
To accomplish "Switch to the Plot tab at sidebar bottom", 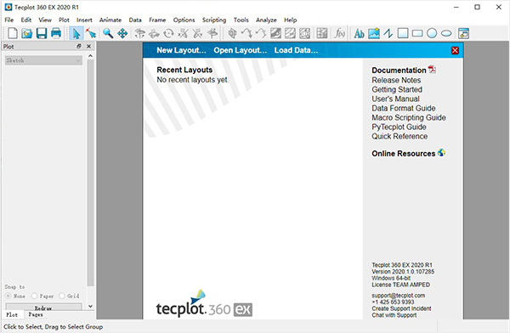I will 12,314.
